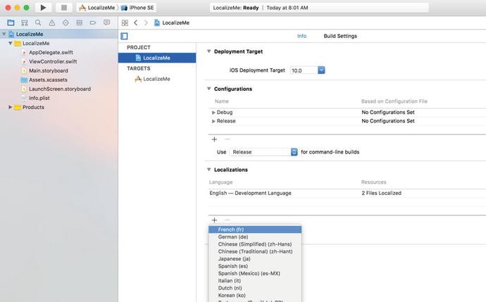
Task: Open the Find navigator magnifier
Action: pos(38,23)
